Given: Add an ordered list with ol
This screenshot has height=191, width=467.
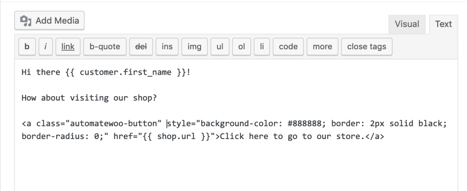Looking at the screenshot, I should 242,46.
